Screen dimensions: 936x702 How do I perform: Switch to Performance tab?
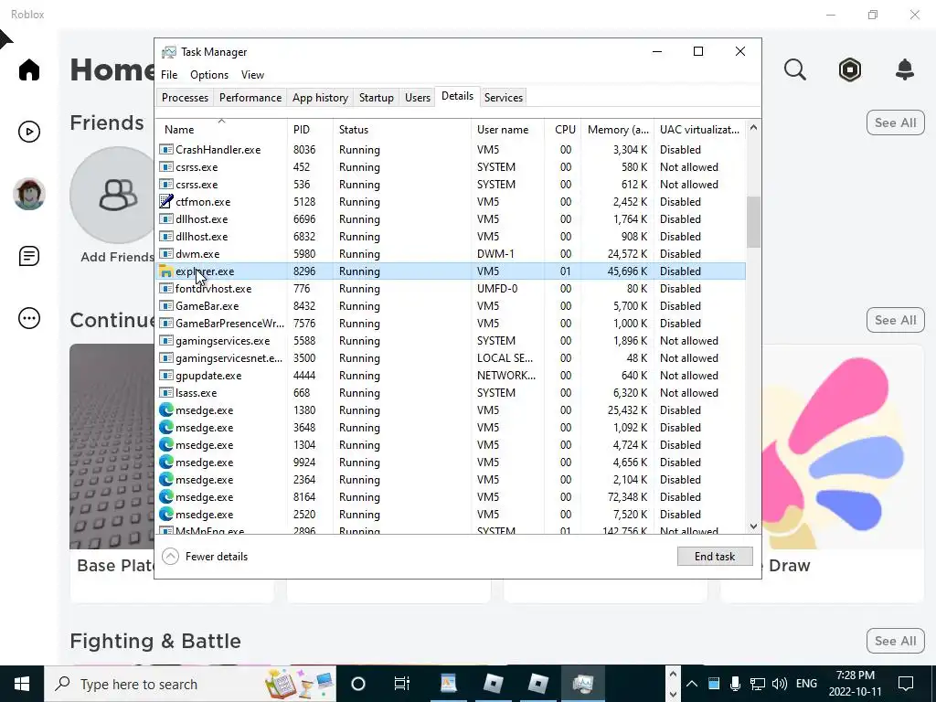coord(250,97)
